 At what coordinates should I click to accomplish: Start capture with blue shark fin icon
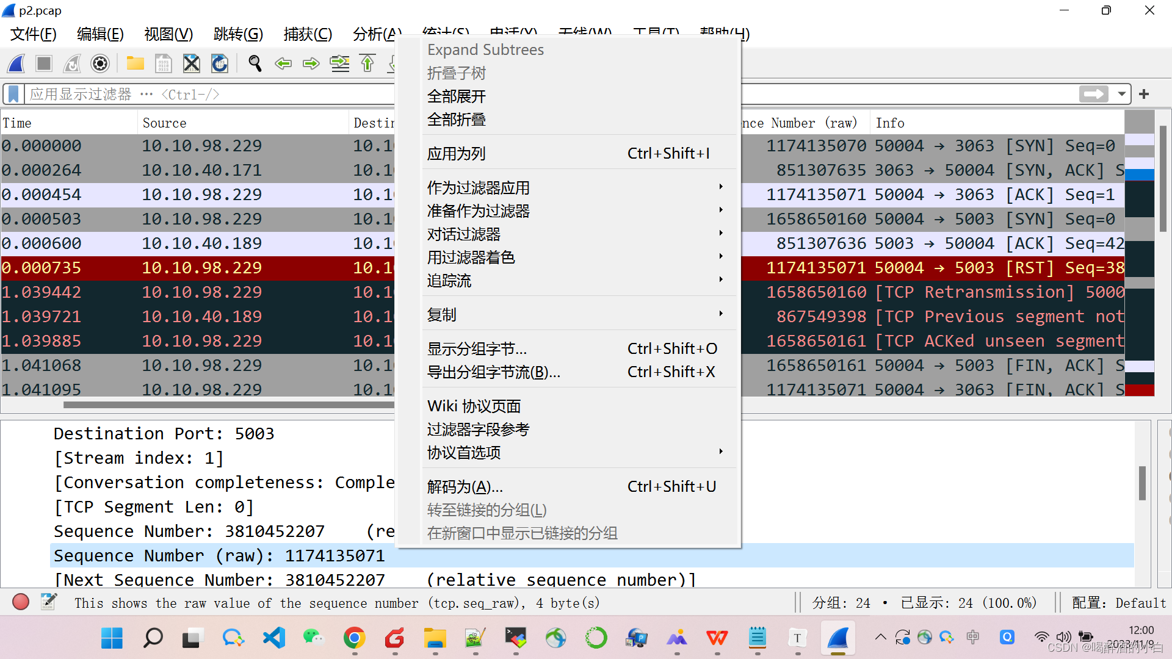tap(17, 63)
